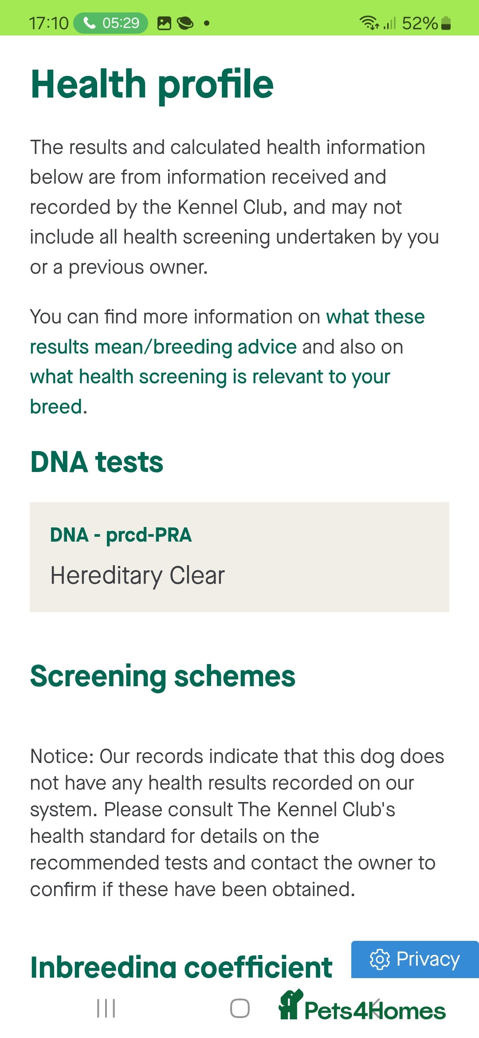Viewport: 479px width, 1038px height.
Task: Tap the Wi-Fi status icon
Action: (x=369, y=23)
